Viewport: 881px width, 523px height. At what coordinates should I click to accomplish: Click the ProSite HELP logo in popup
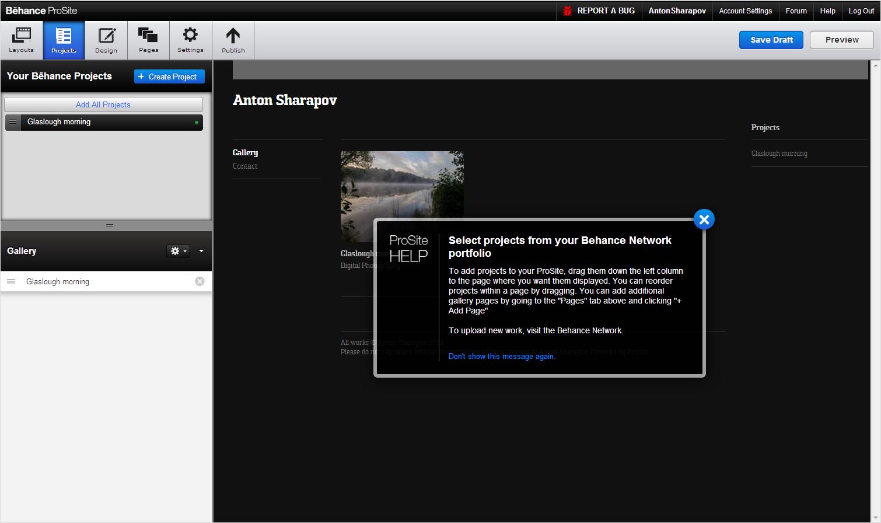coord(408,248)
